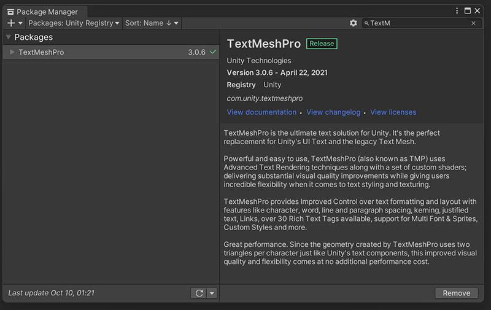The height and width of the screenshot is (310, 491).
Task: Expand the TextMeshPro package versions arrow
Action: click(12, 52)
